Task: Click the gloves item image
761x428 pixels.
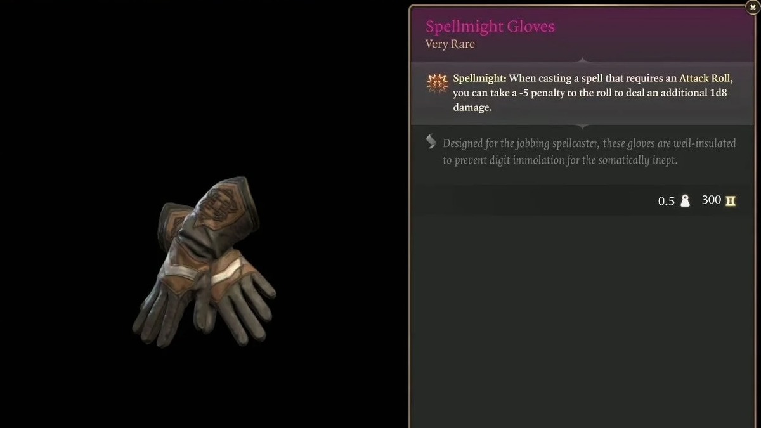Action: coord(204,261)
